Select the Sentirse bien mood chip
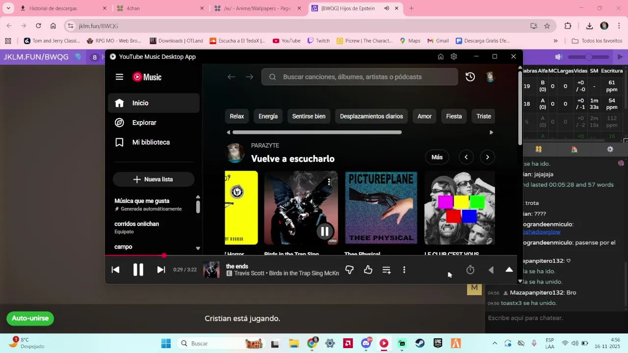 click(309, 116)
